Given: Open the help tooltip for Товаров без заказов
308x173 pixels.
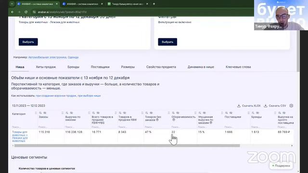Looking at the screenshot, I should pos(157,120).
